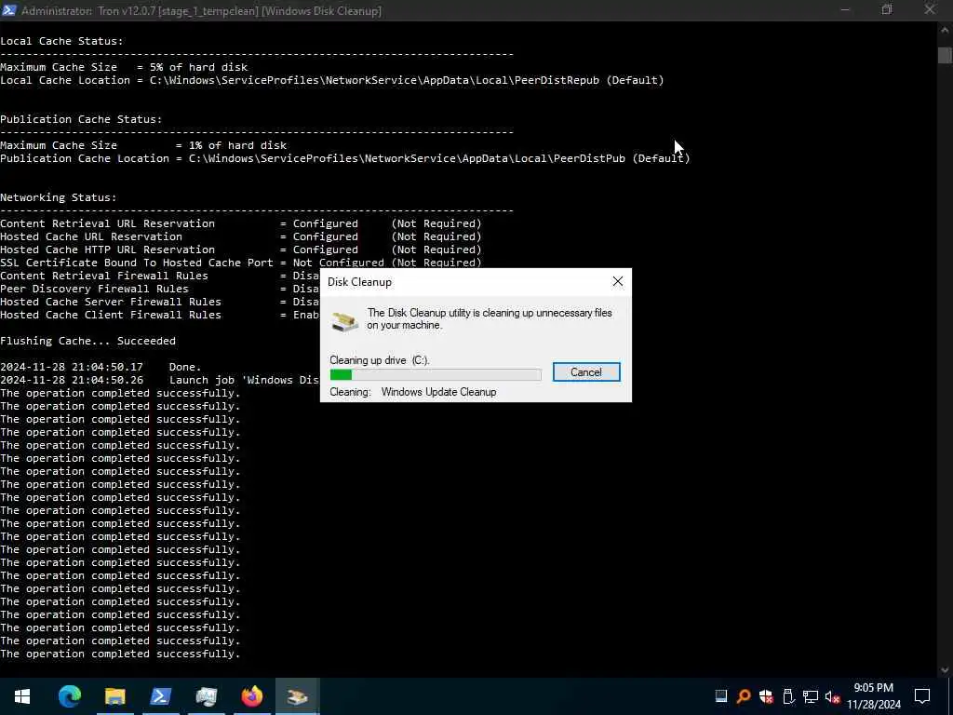Click the Tron v12.0.7 window title text
This screenshot has width=953, height=715.
(x=201, y=11)
